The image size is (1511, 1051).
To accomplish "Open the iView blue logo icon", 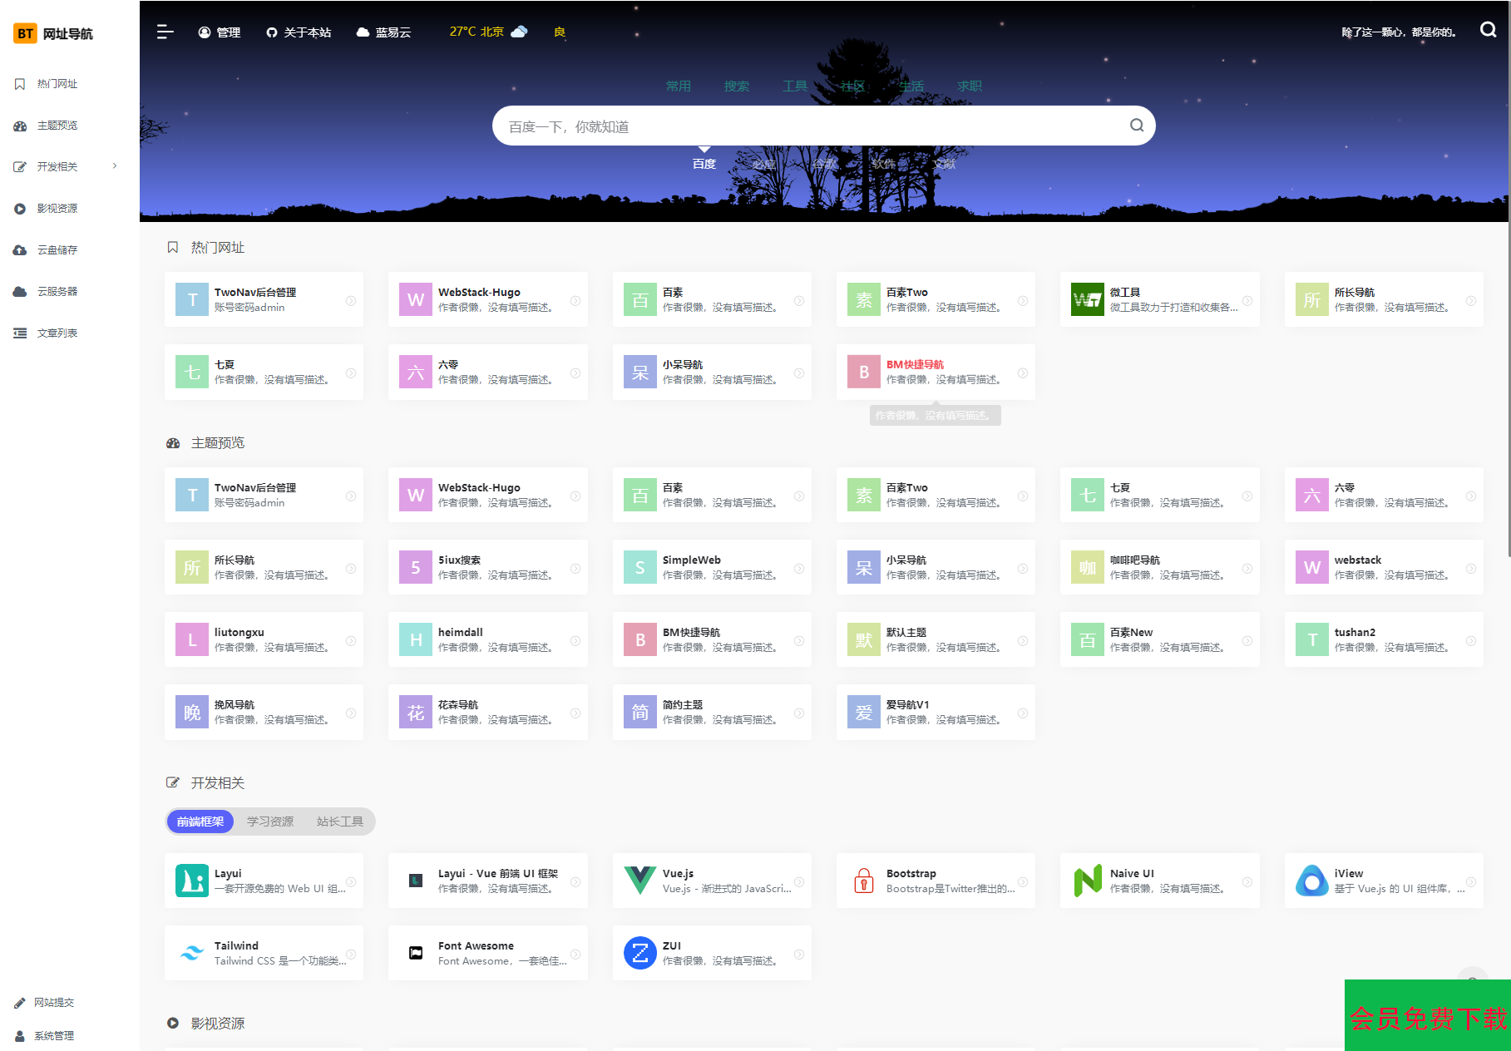I will click(1311, 881).
